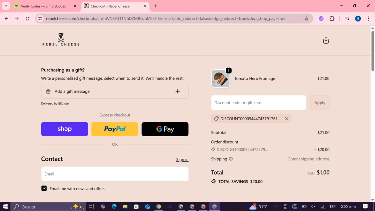
Task: Open the weather 31°C widget
Action: 259,206
